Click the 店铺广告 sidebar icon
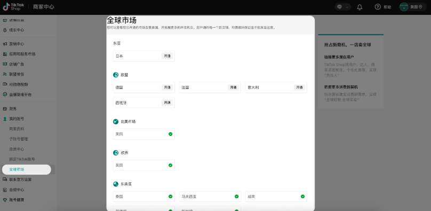 (5, 64)
